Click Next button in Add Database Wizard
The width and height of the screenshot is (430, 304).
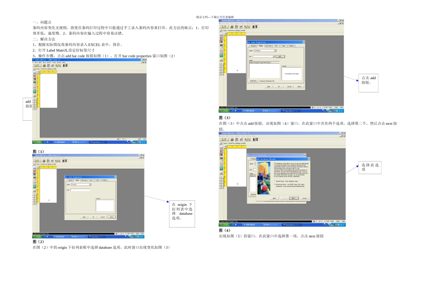click(294, 198)
